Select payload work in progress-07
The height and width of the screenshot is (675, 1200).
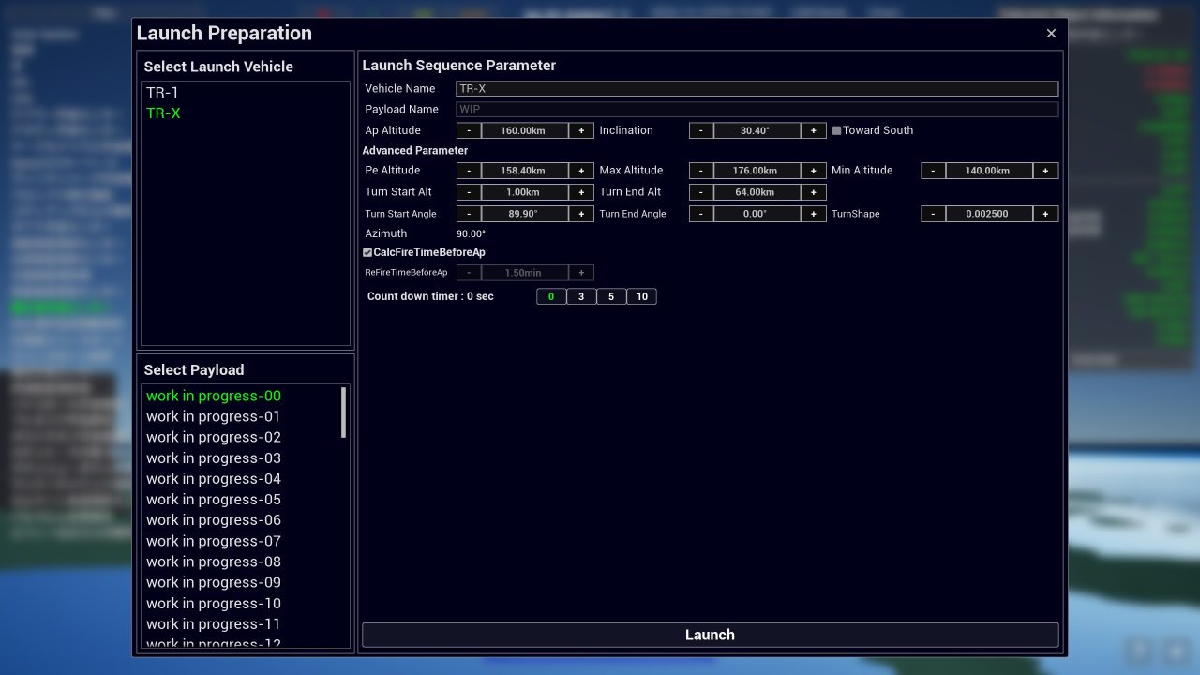click(214, 541)
